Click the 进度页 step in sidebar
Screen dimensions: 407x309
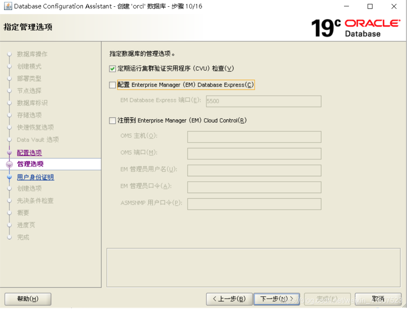26,225
